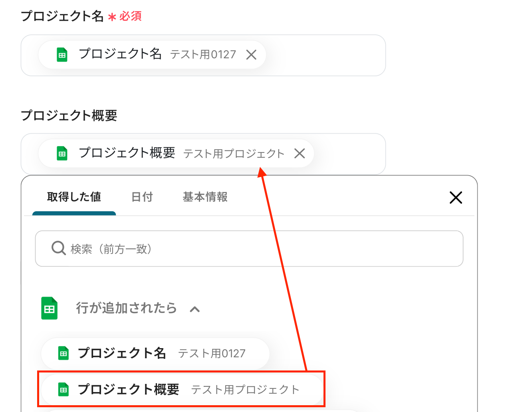The width and height of the screenshot is (508, 412).
Task: Click the Sheets icon in the プロジェクト名 field chip
Action: pyautogui.click(x=62, y=55)
